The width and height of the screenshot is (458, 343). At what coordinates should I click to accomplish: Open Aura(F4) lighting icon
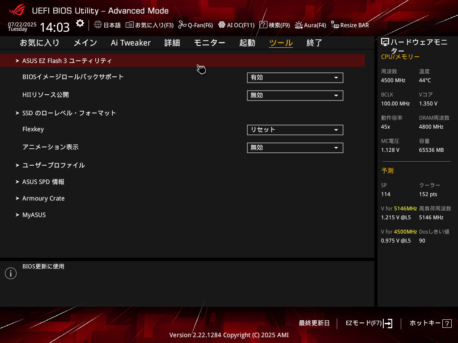pos(298,25)
